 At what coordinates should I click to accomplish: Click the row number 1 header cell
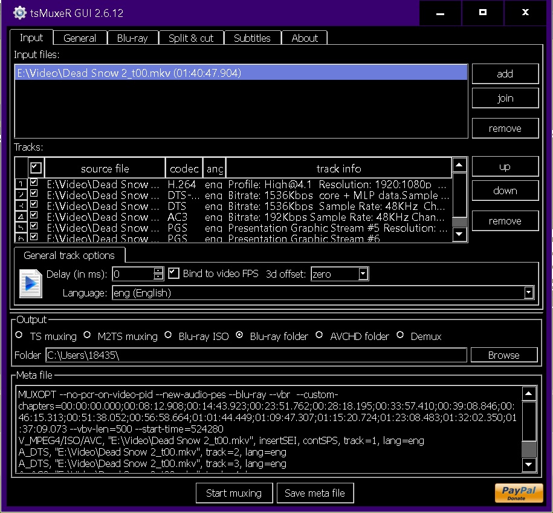click(21, 183)
